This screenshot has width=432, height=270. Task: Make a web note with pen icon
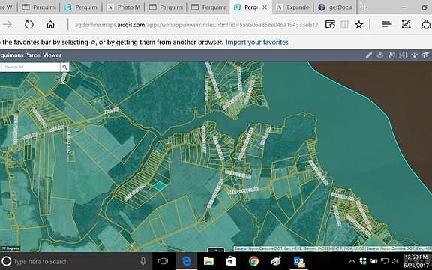406,24
